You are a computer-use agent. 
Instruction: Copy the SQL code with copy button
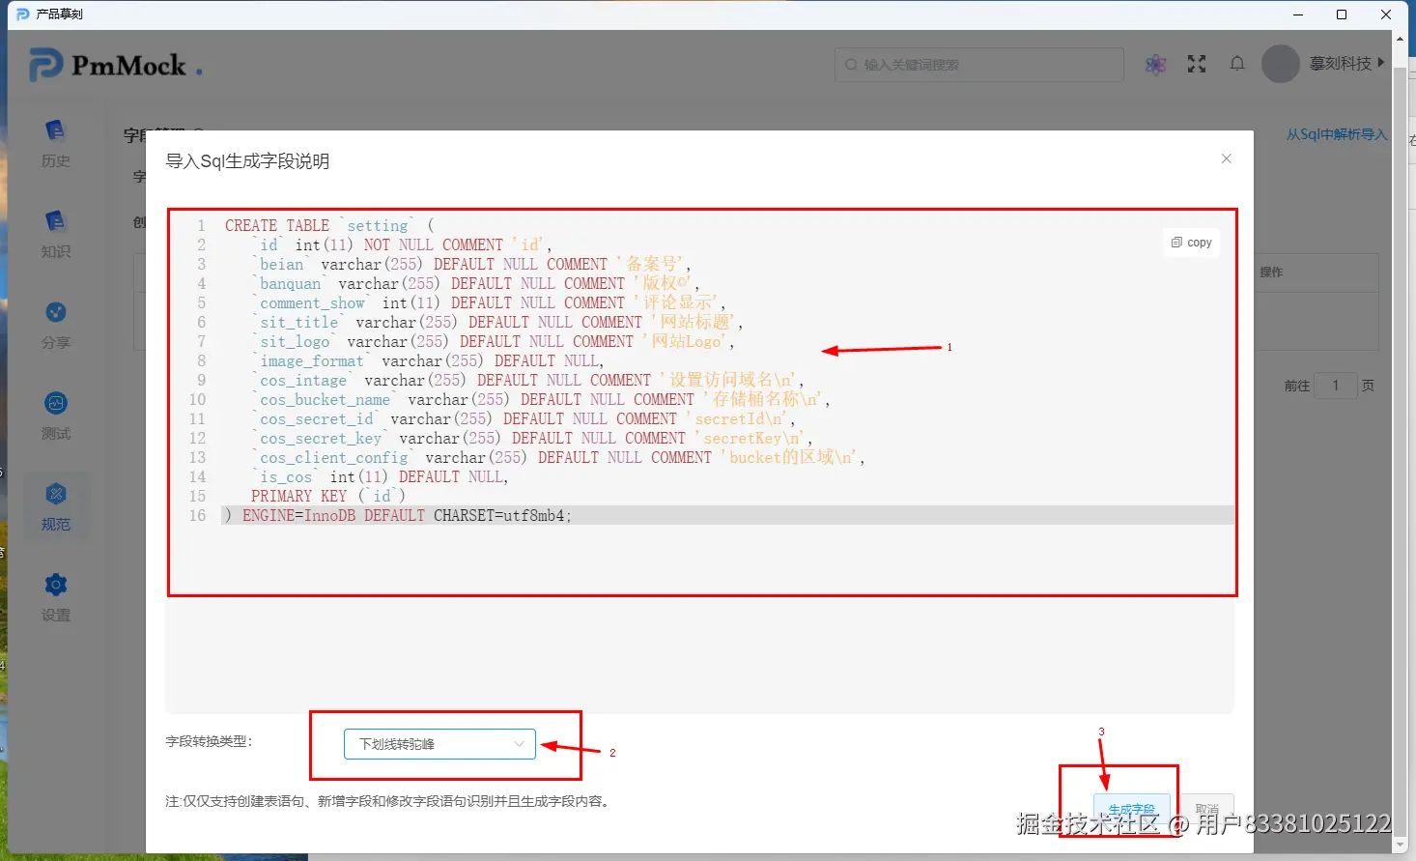click(1191, 243)
